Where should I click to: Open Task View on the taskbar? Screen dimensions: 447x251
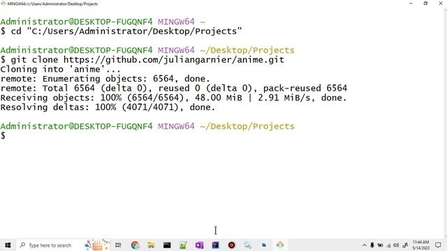coord(118,245)
